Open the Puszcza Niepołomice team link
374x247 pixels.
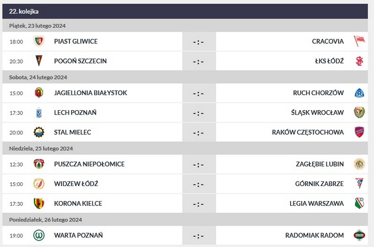[89, 164]
